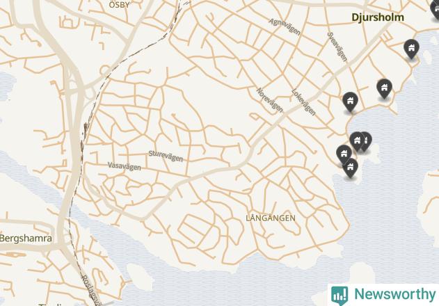Click the LÅNGÄNGEN area label
Image resolution: width=439 pixels, height=306 pixels.
pyautogui.click(x=271, y=218)
